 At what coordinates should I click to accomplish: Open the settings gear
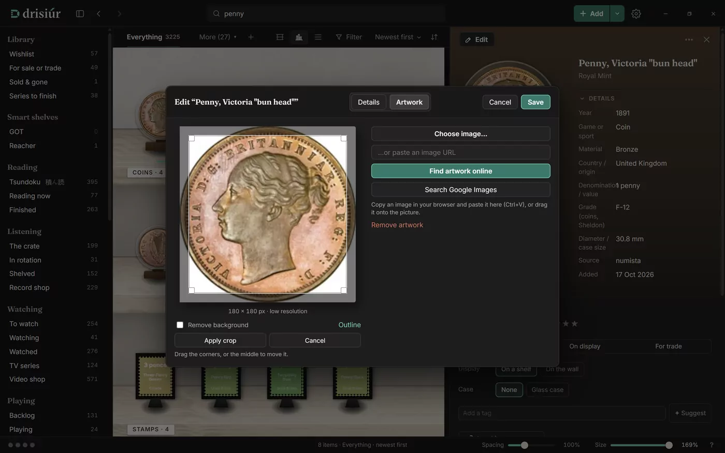636,13
